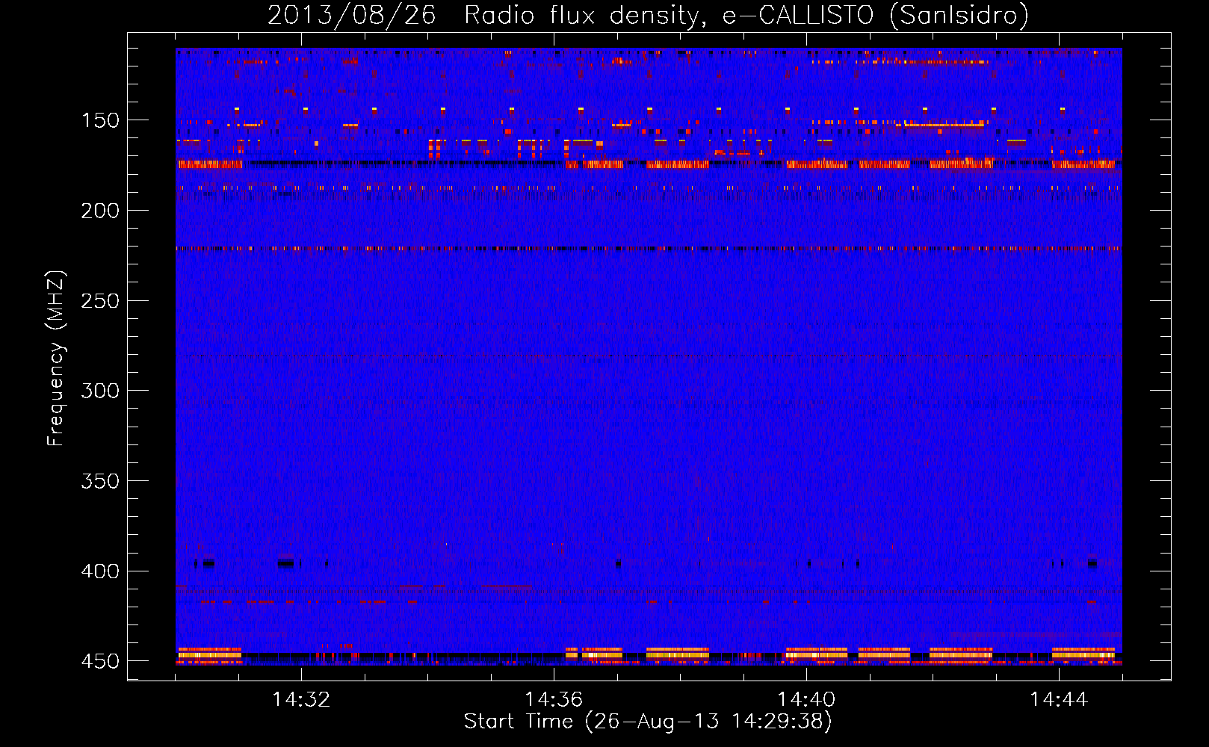Click the 150 frequency tick label
The image size is (1209, 747).
(x=99, y=121)
